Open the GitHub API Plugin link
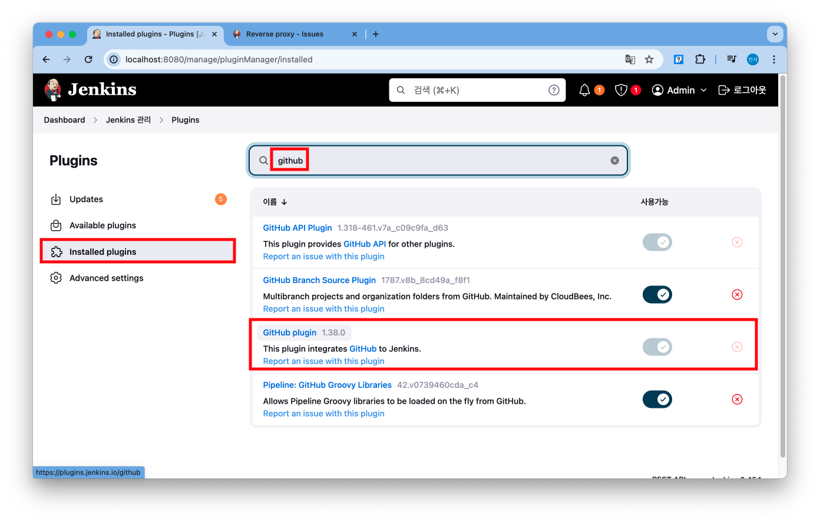 [297, 228]
